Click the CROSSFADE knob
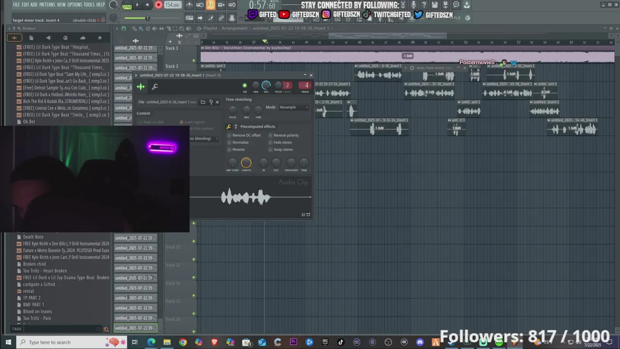The width and height of the screenshot is (620, 349). click(291, 162)
